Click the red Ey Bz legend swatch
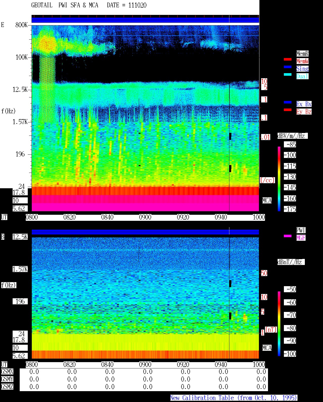 pyautogui.click(x=287, y=110)
